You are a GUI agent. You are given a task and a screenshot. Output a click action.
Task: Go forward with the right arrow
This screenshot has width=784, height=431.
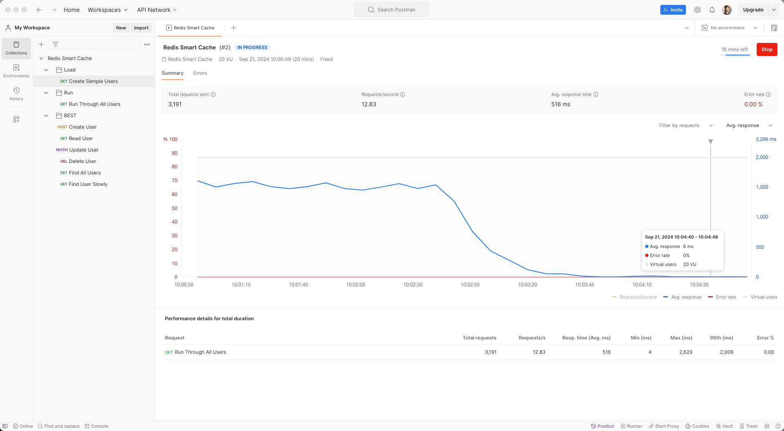coord(54,10)
